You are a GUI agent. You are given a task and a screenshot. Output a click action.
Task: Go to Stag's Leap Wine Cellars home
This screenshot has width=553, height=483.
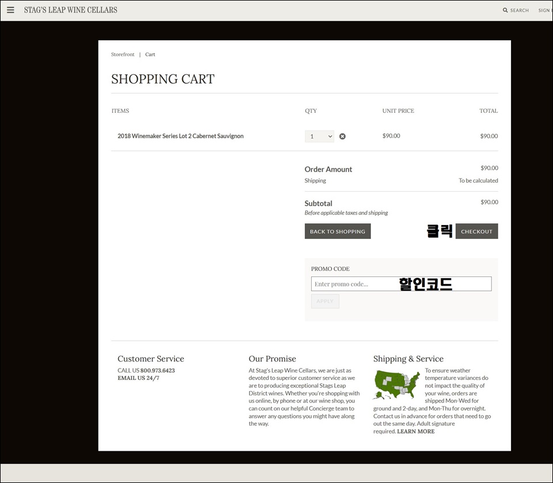(70, 10)
